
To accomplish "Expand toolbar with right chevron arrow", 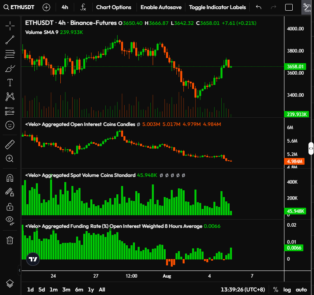I will click(306, 8).
